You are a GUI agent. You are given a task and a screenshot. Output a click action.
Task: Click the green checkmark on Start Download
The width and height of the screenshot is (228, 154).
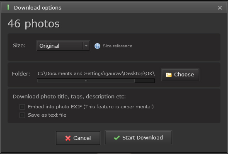[117, 137]
